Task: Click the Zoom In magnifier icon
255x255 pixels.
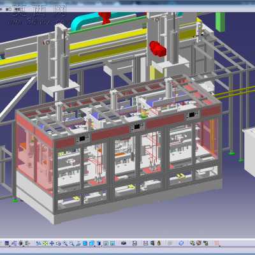Action: (65, 243)
